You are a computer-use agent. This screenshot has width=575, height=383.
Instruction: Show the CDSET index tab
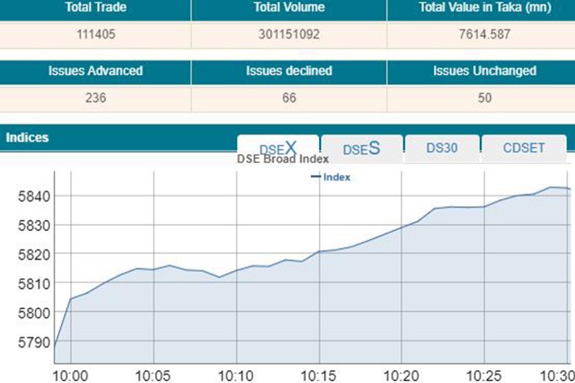pos(524,148)
